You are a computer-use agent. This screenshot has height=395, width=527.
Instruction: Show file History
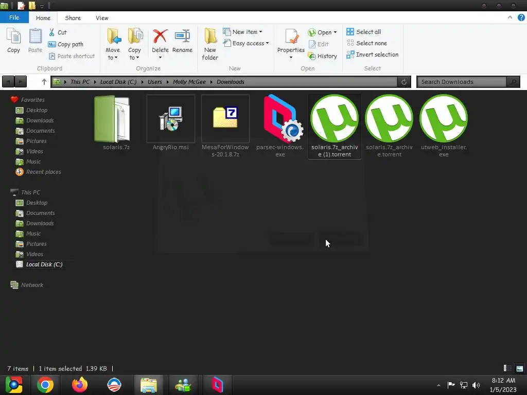tap(323, 56)
